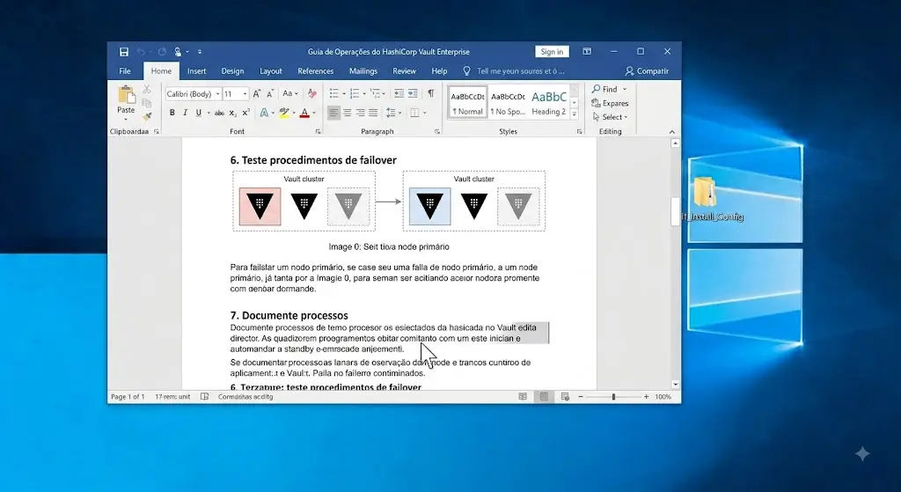Toggle Align Left paragraph button
This screenshot has height=492, width=901.
click(x=333, y=114)
